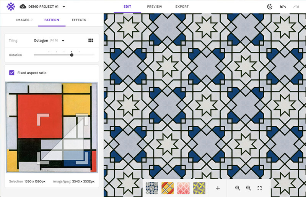Select the blue octagon pattern thumbnail
Image resolution: width=306 pixels, height=197 pixels.
tap(152, 188)
